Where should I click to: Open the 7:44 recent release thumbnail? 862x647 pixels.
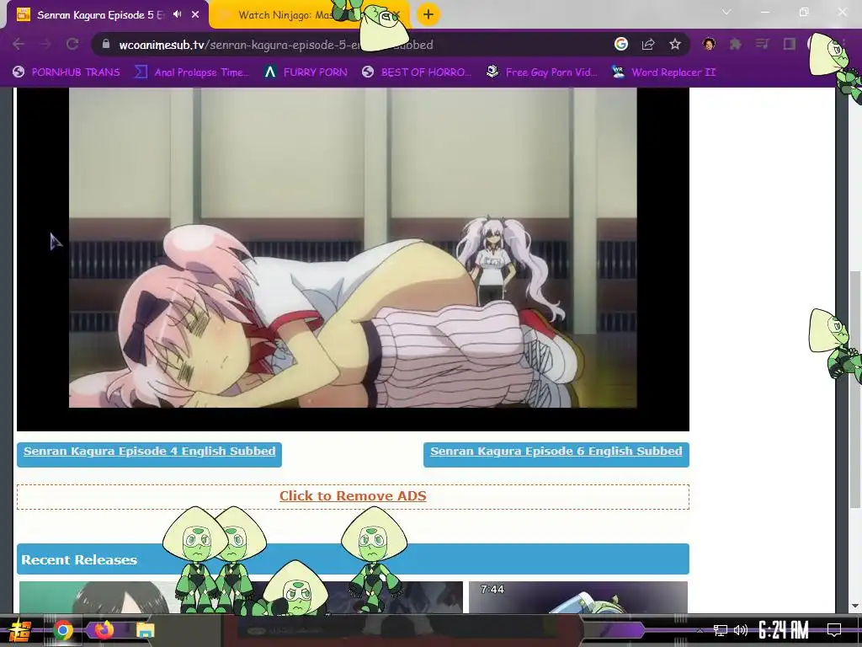pos(578,597)
